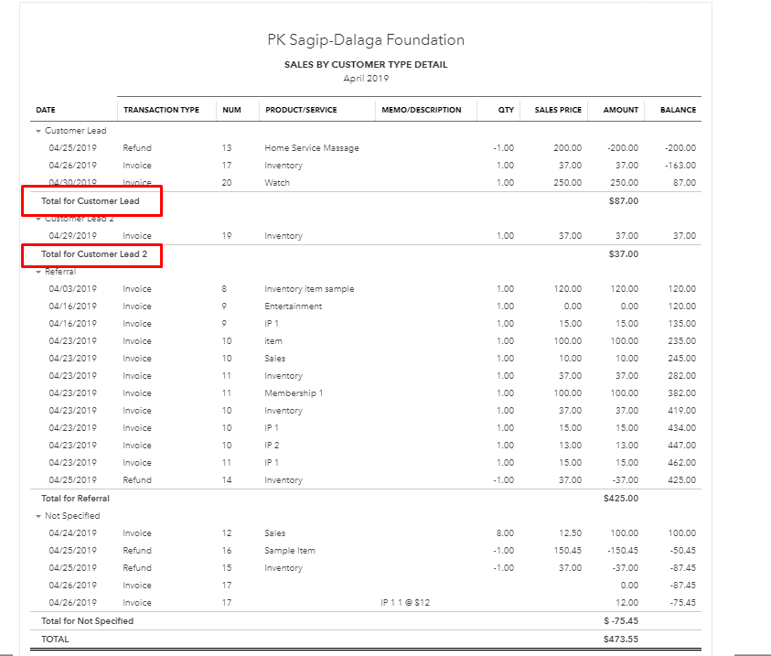This screenshot has height=656, width=771.
Task: Open the 04/29/2019 Inventory invoice 19
Action: [366, 236]
